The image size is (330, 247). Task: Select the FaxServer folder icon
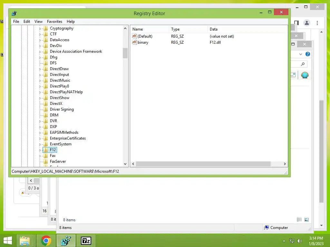pos(46,161)
